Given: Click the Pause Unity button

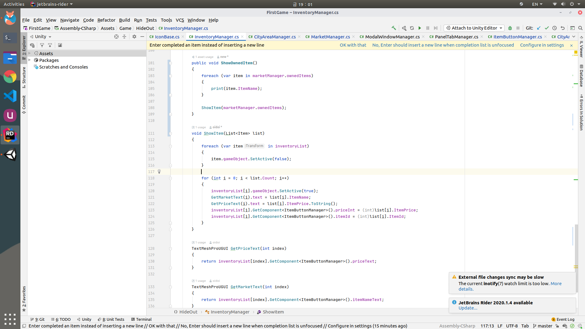Looking at the screenshot, I should pos(428,28).
